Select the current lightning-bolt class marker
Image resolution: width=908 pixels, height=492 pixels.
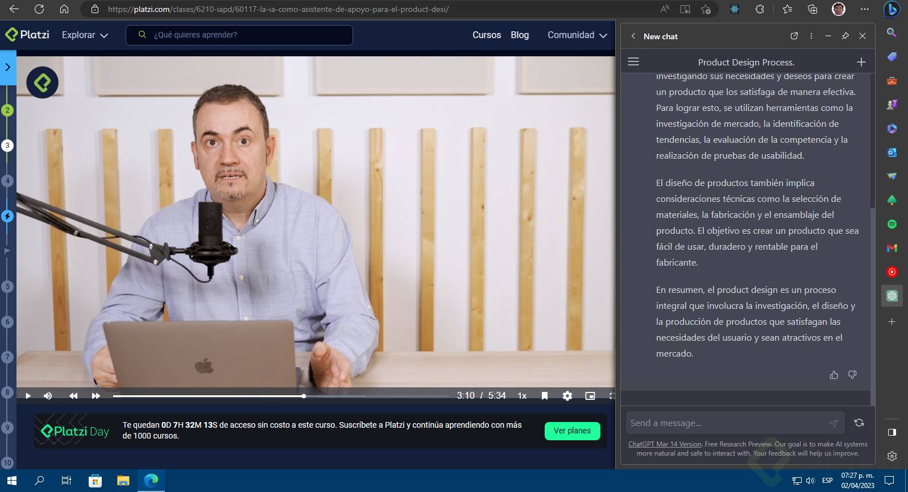click(7, 216)
